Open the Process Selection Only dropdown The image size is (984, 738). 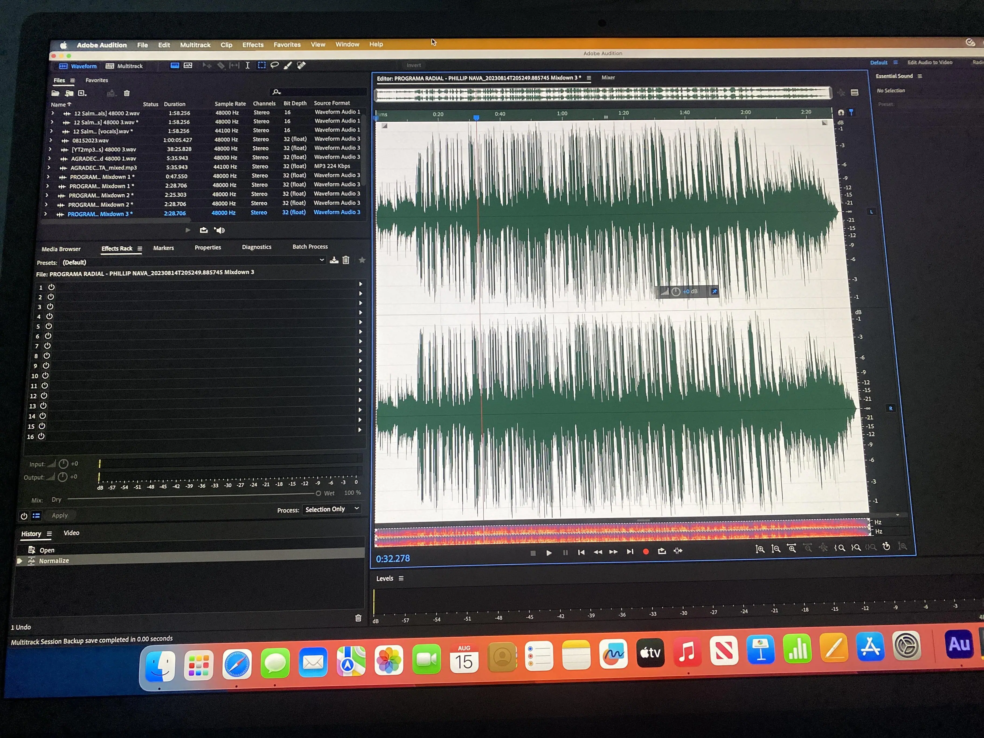coord(332,509)
